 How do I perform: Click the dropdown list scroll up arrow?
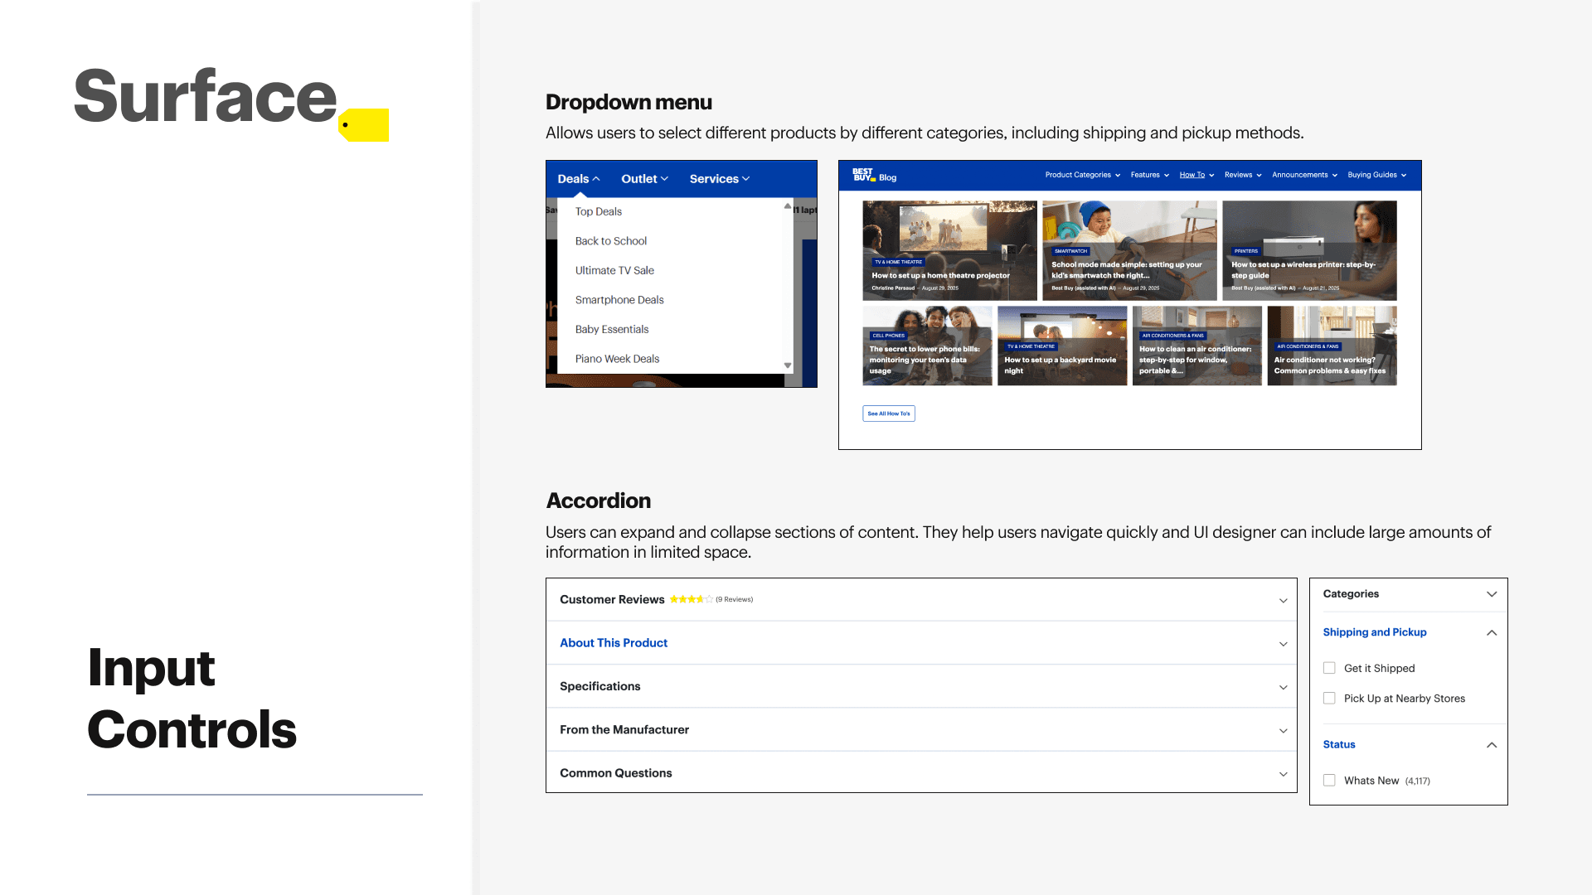pyautogui.click(x=788, y=206)
